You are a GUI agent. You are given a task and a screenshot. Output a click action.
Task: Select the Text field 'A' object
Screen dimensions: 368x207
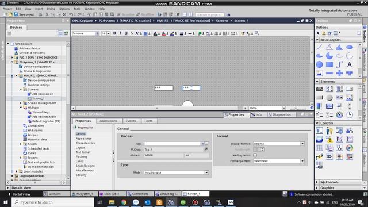[x=350, y=64]
